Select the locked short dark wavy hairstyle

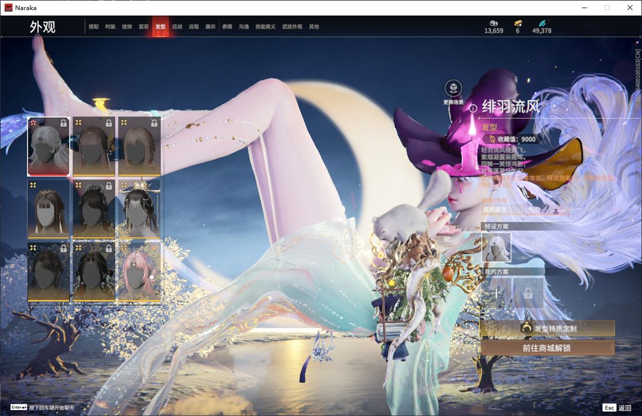pos(48,272)
